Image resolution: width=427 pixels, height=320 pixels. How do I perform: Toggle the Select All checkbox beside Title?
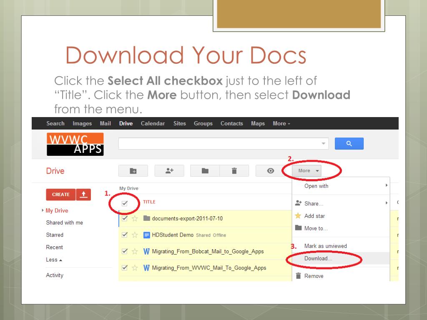[x=125, y=203]
